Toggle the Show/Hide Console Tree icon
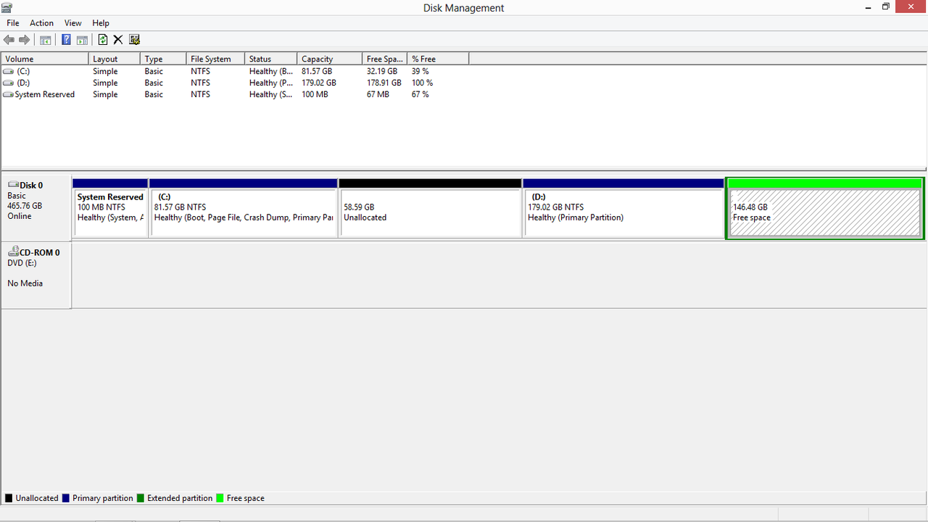 click(46, 40)
